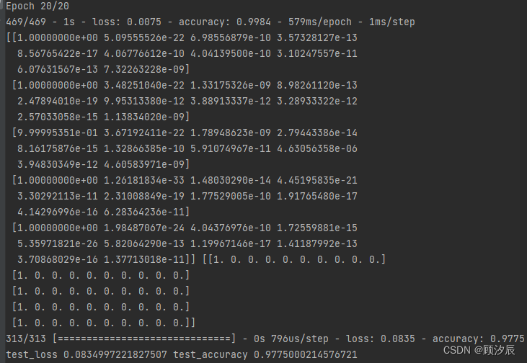The width and height of the screenshot is (527, 363).
Task: Click the '313/313' evaluation step counter
Action: tap(25, 339)
